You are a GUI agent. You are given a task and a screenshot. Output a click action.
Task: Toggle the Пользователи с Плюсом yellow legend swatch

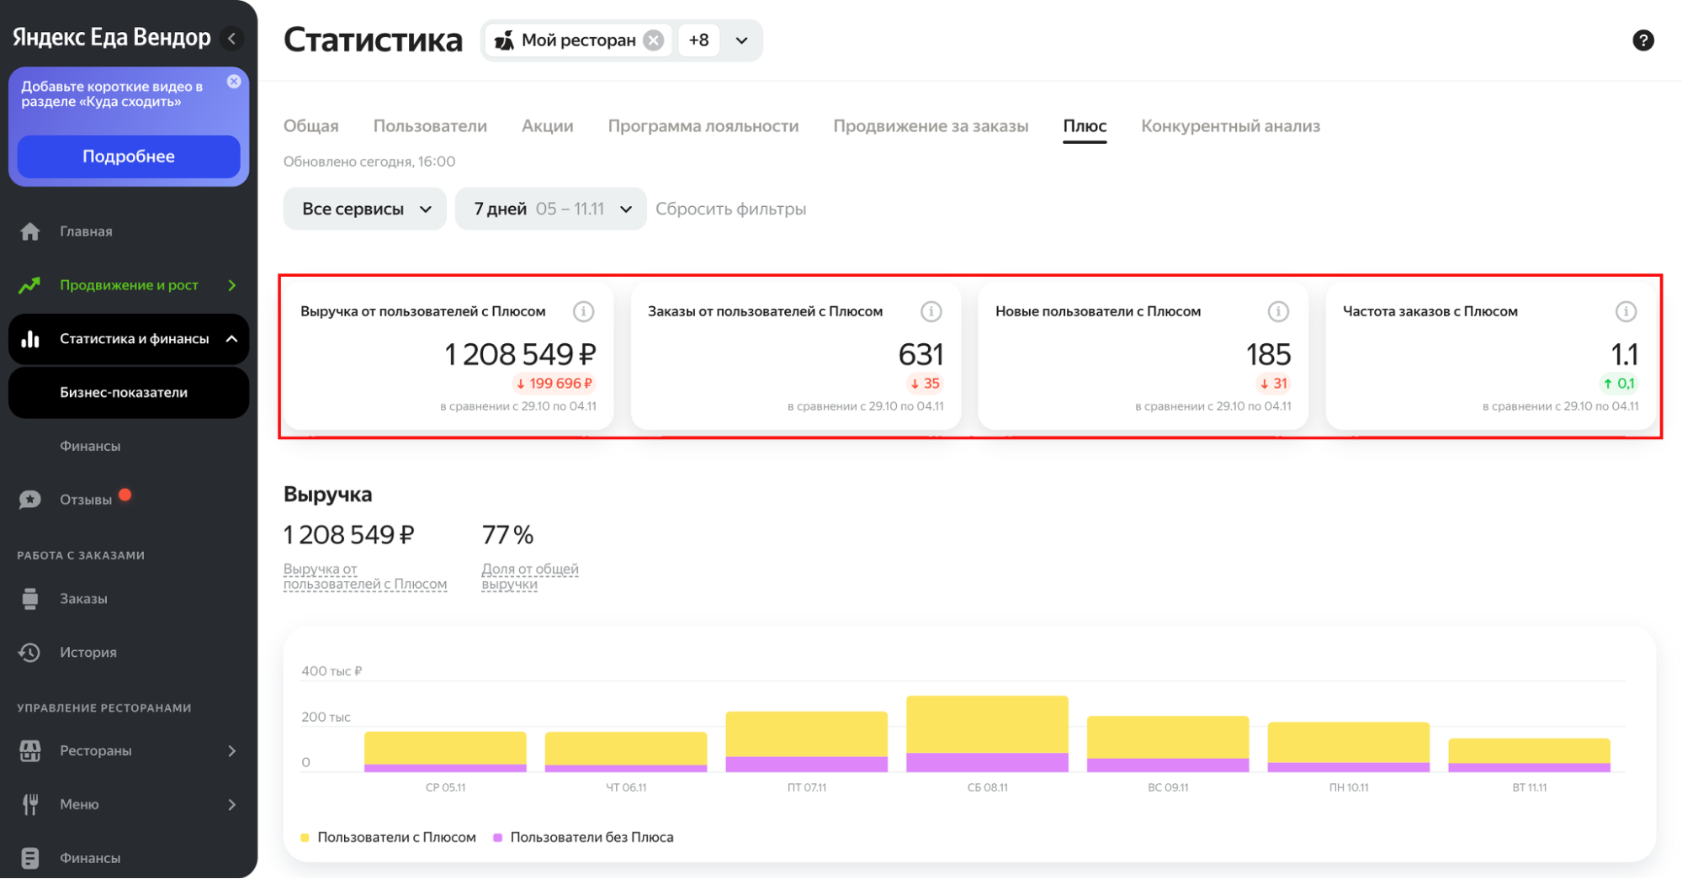tap(305, 838)
